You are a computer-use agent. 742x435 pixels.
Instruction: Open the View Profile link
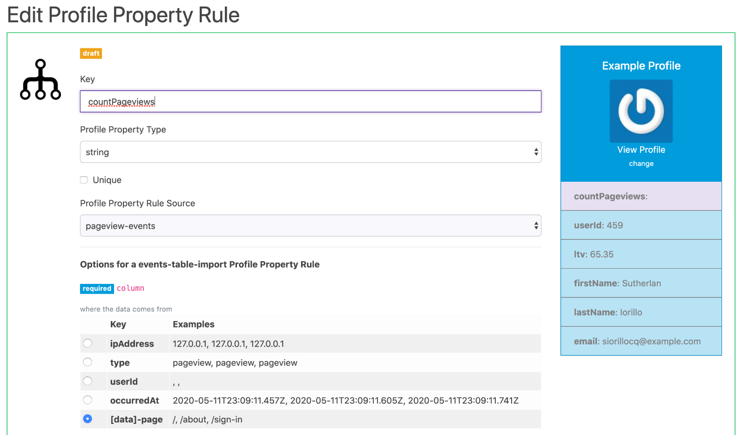click(641, 150)
